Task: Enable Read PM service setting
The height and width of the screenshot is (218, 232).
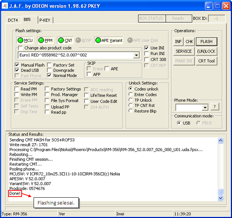Action: tap(17, 89)
